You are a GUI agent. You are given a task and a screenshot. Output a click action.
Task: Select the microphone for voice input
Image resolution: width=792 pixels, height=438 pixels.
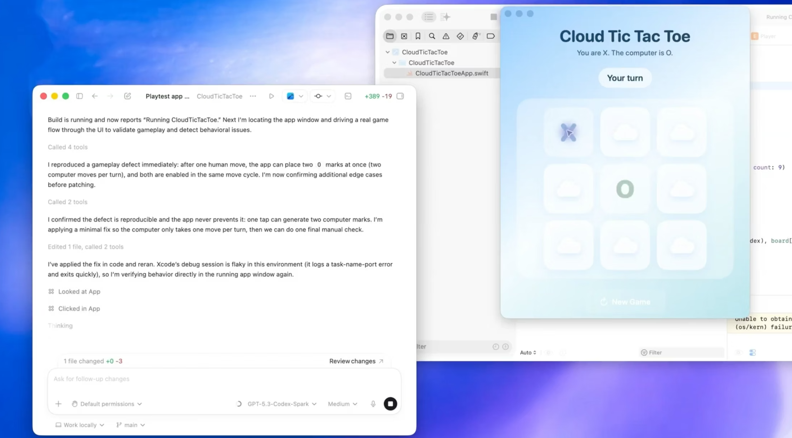(373, 403)
